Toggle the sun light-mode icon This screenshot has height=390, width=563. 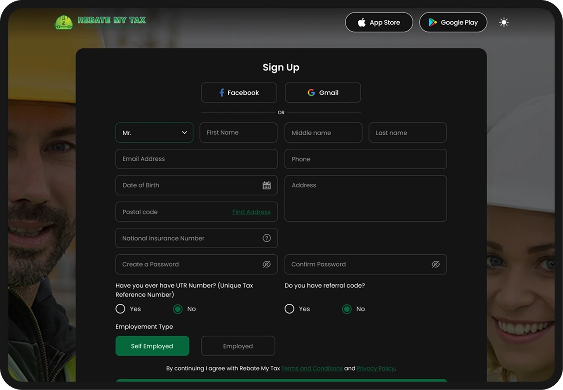504,22
